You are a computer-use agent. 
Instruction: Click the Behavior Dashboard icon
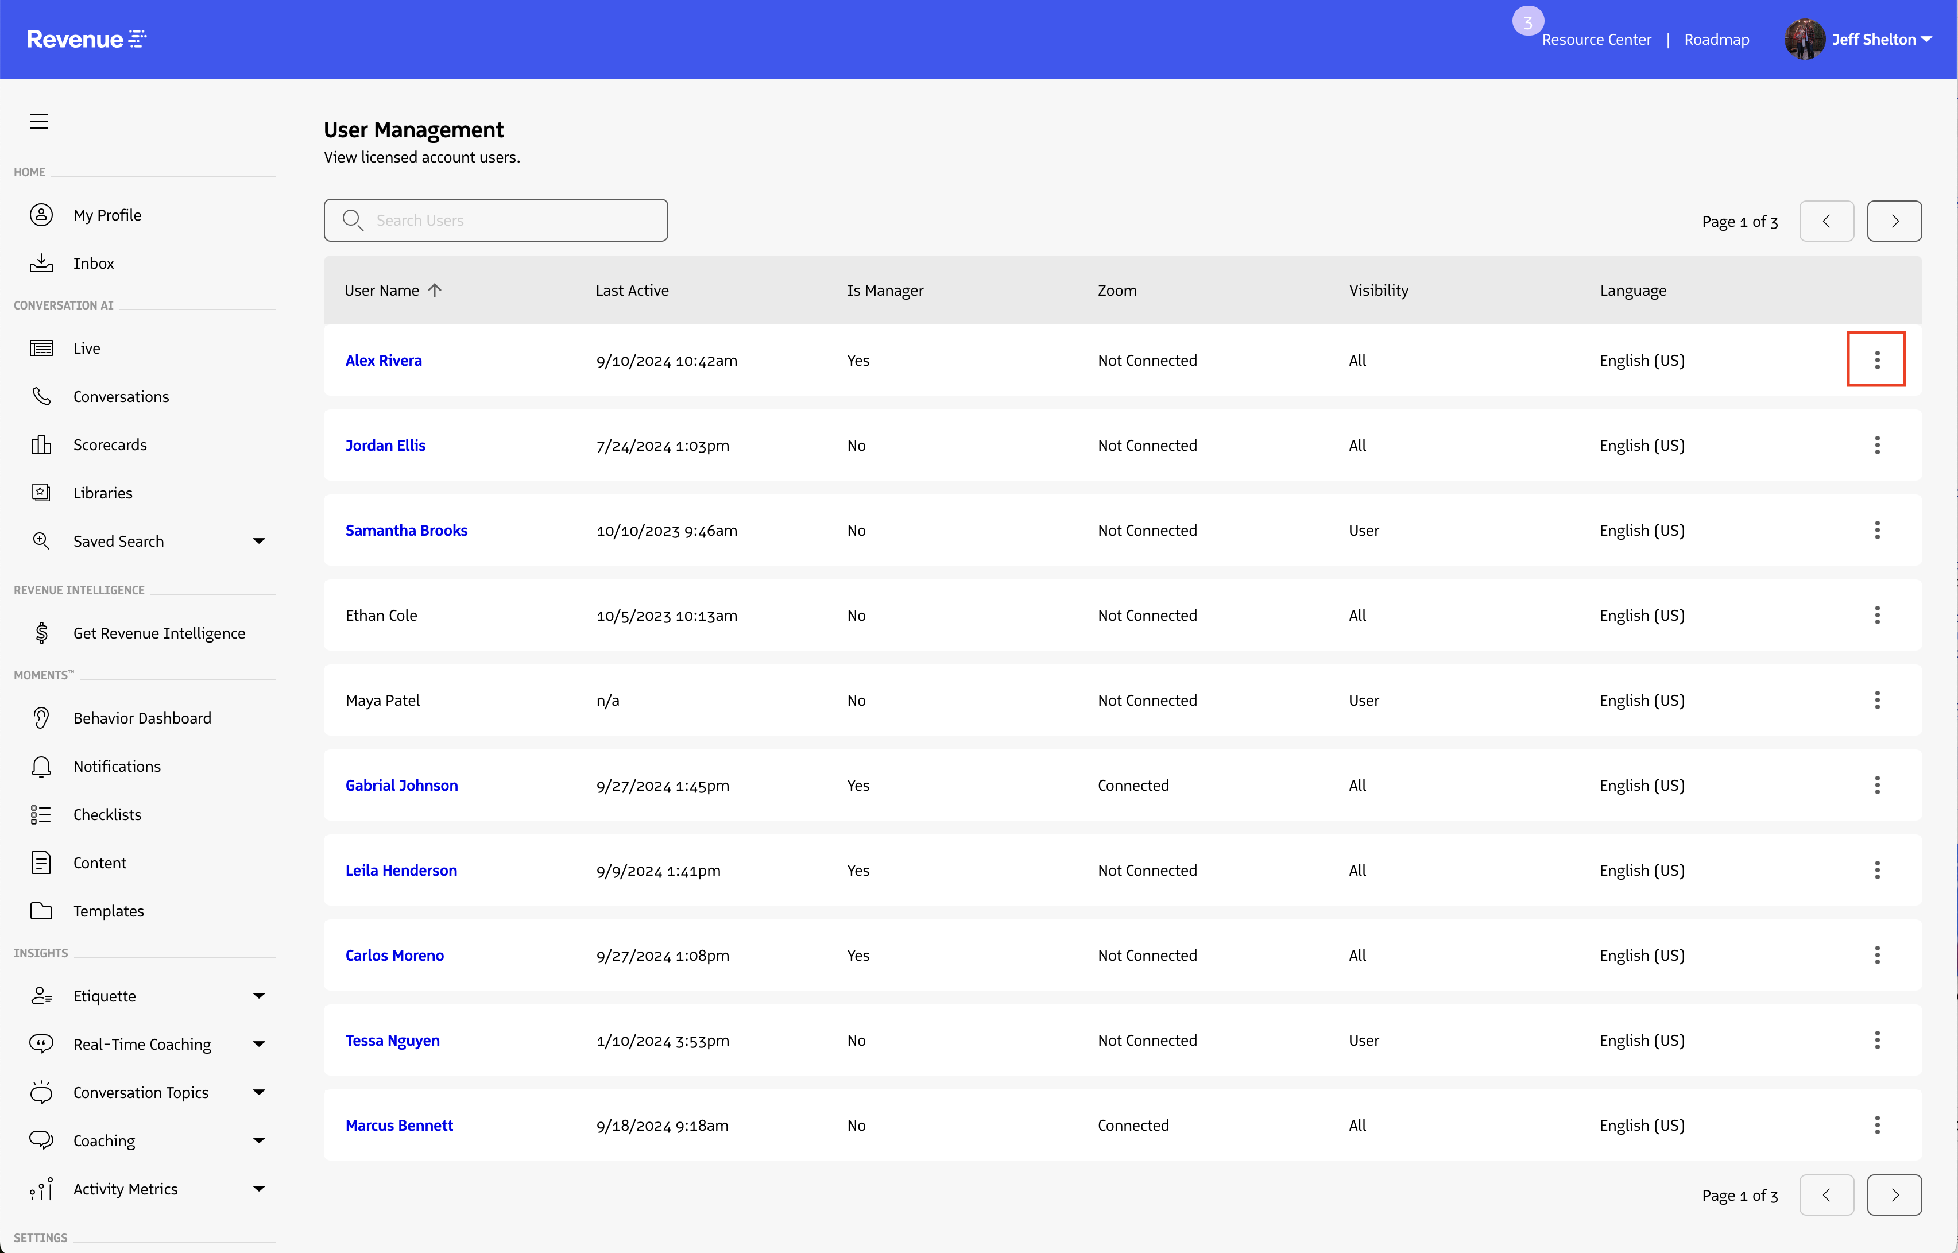[41, 718]
